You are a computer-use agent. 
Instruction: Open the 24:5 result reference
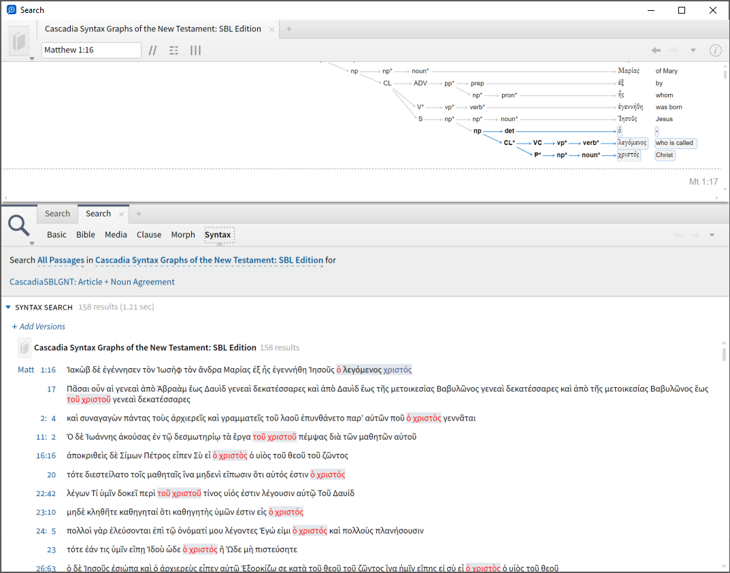point(48,531)
